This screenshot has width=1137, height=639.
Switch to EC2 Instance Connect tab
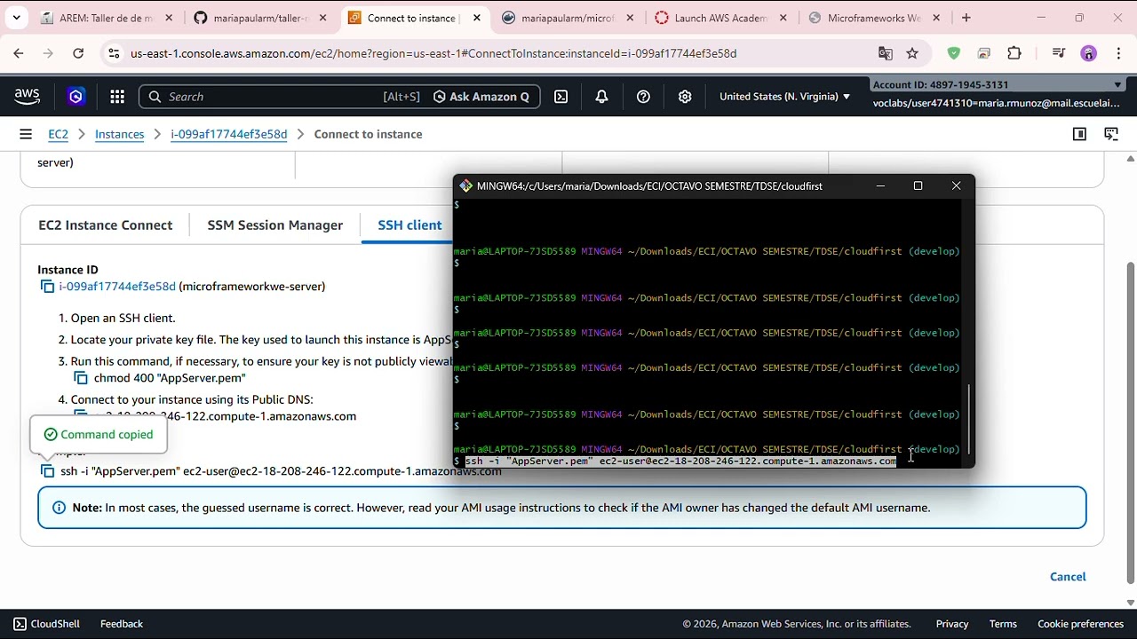106,225
